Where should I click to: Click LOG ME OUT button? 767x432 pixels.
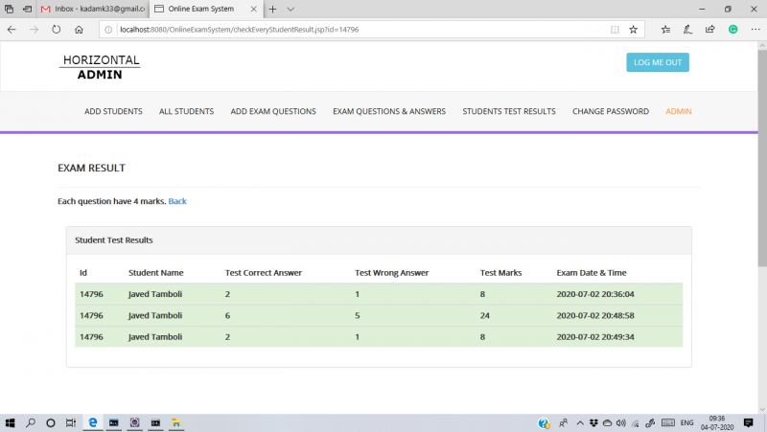658,62
